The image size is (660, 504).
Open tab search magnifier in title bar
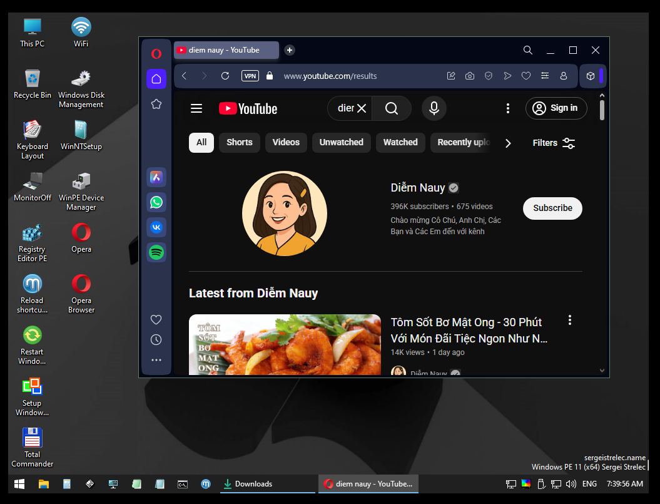[x=528, y=50]
